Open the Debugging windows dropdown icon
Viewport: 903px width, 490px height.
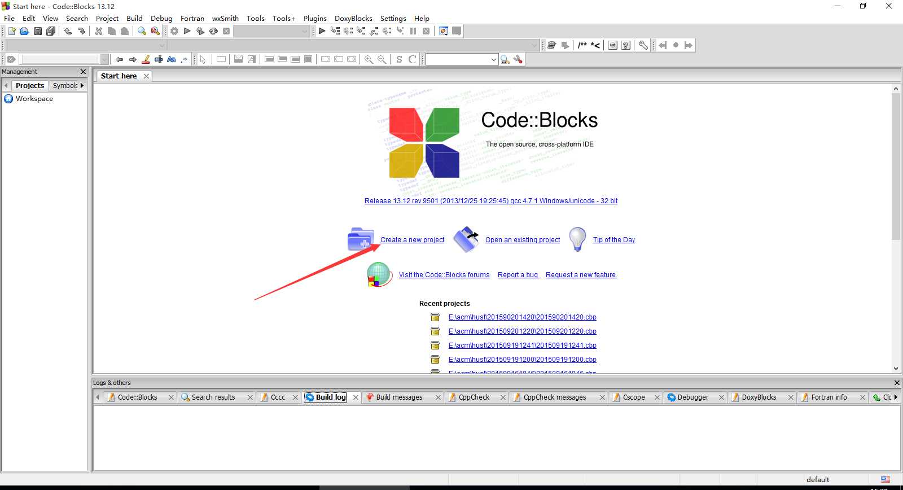tap(444, 31)
